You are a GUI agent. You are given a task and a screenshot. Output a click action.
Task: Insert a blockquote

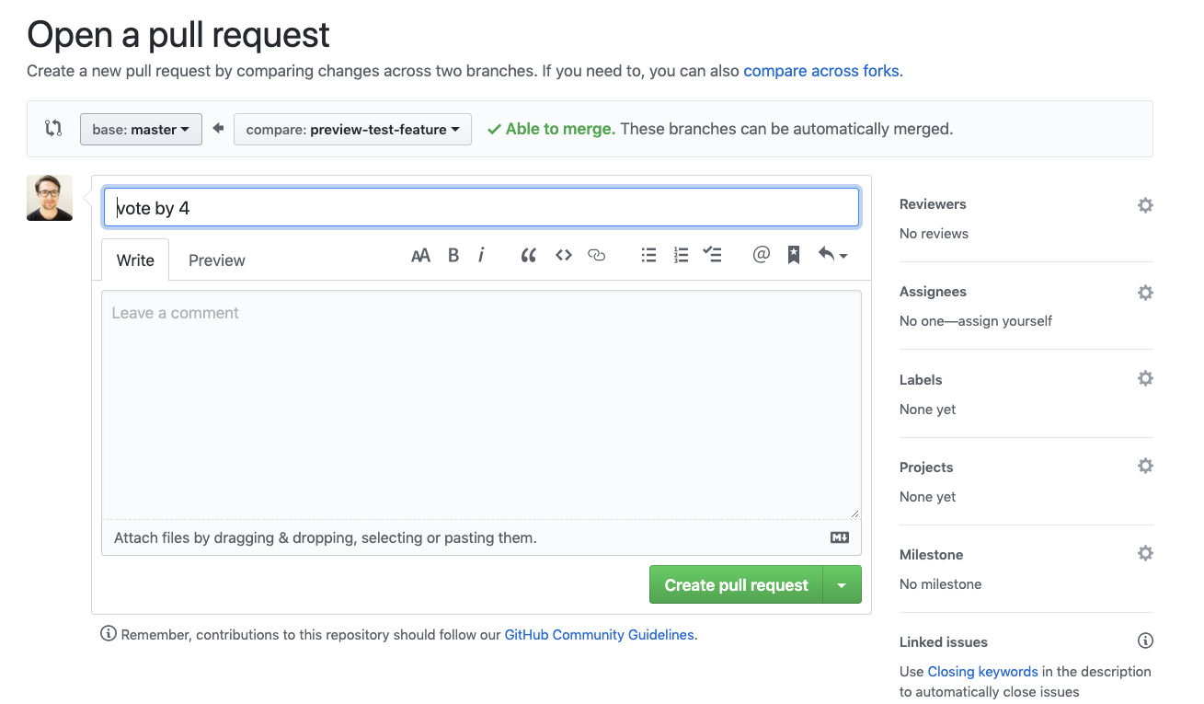[528, 255]
